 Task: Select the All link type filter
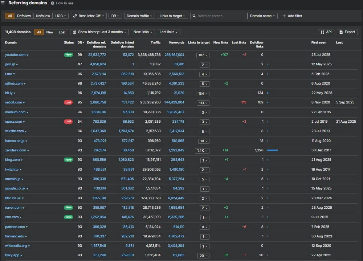[10, 16]
